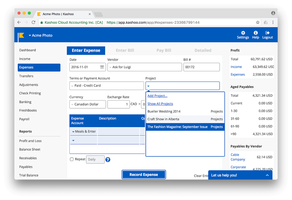
Task: Open the Receivables report
Action: click(x=28, y=158)
